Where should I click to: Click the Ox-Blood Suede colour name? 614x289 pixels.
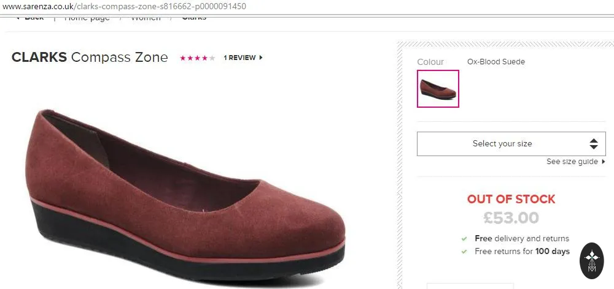click(495, 62)
